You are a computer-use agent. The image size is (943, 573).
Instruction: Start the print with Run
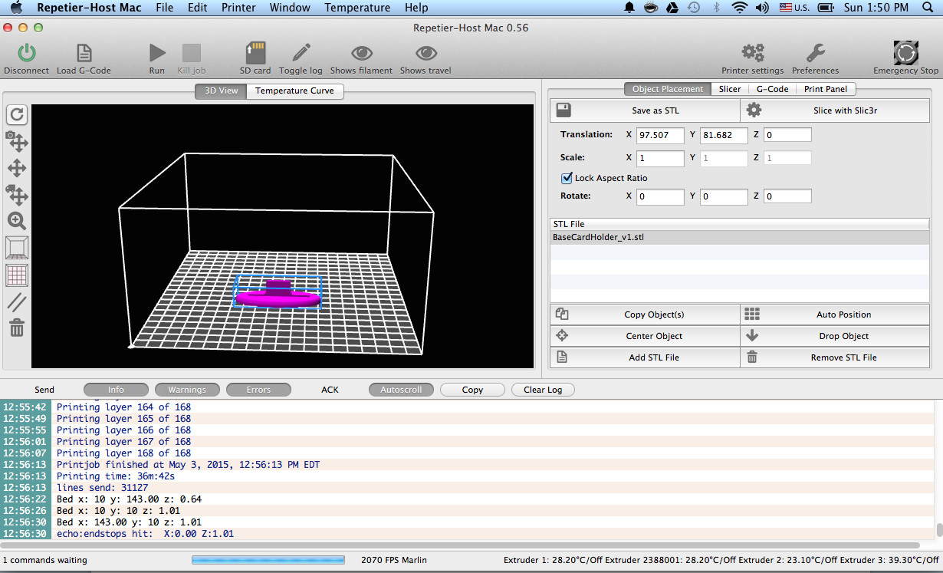(157, 52)
